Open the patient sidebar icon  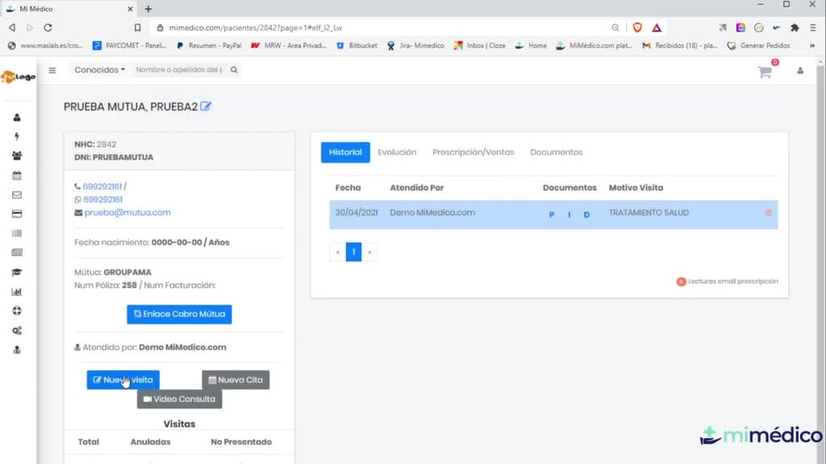pyautogui.click(x=17, y=118)
